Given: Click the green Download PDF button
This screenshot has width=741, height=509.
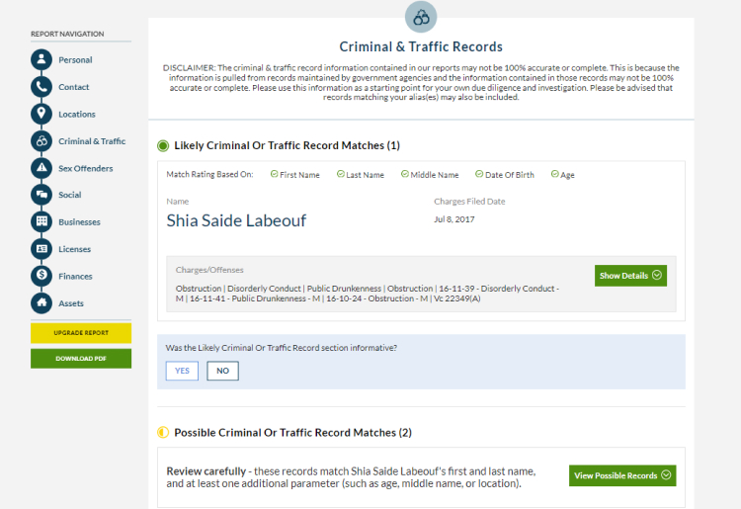Looking at the screenshot, I should tap(81, 358).
